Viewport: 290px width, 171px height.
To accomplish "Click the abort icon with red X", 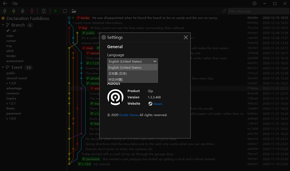I will 31,11.
